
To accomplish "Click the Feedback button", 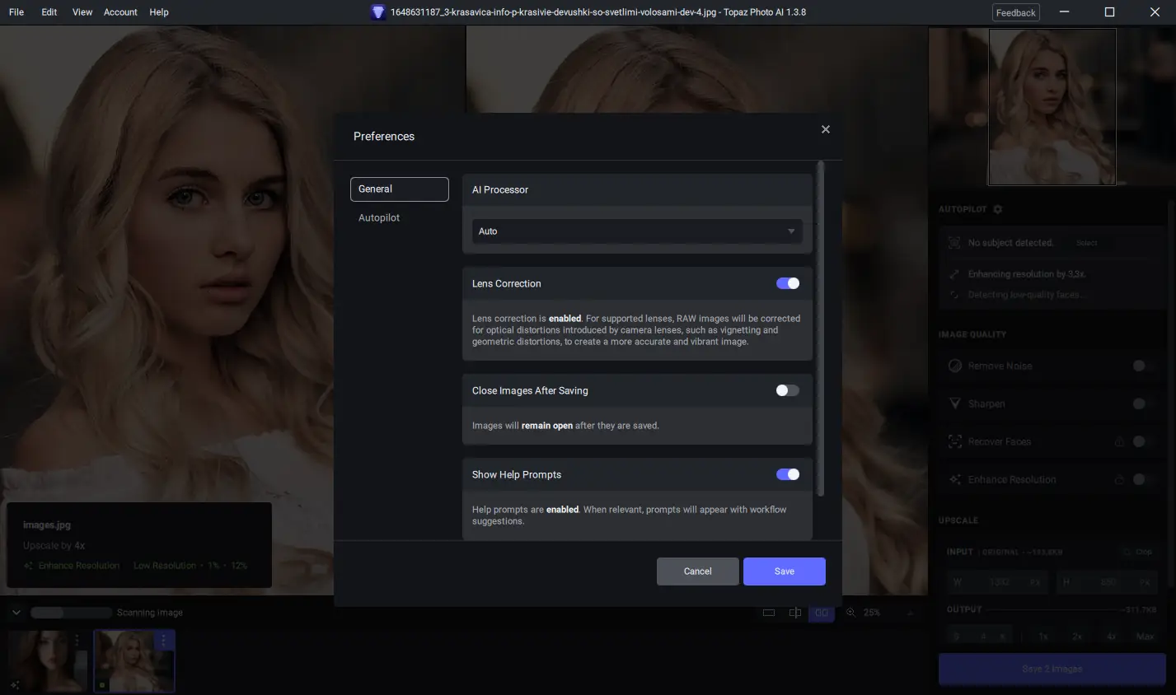I will (x=1016, y=12).
